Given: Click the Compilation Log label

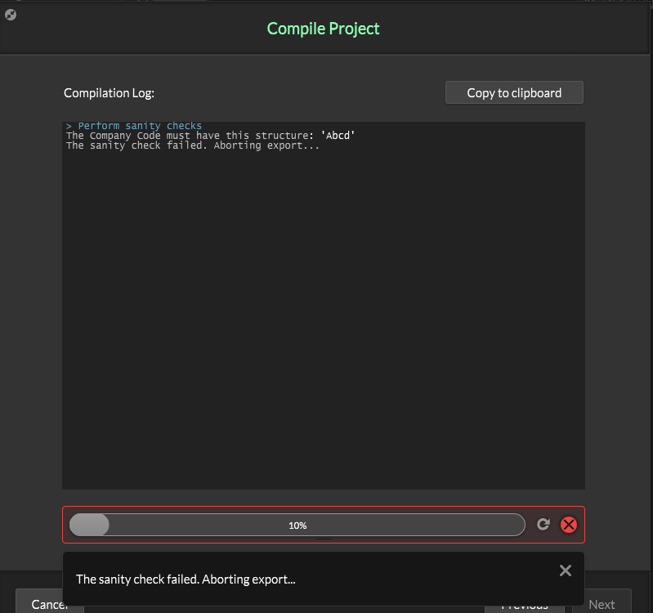Looking at the screenshot, I should (109, 93).
